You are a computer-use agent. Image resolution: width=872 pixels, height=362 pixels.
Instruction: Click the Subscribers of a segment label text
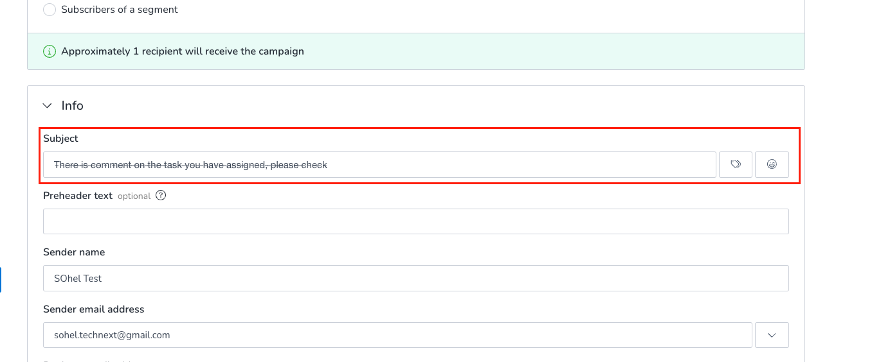pos(120,10)
